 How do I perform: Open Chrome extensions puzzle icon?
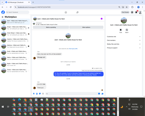click(132, 7)
